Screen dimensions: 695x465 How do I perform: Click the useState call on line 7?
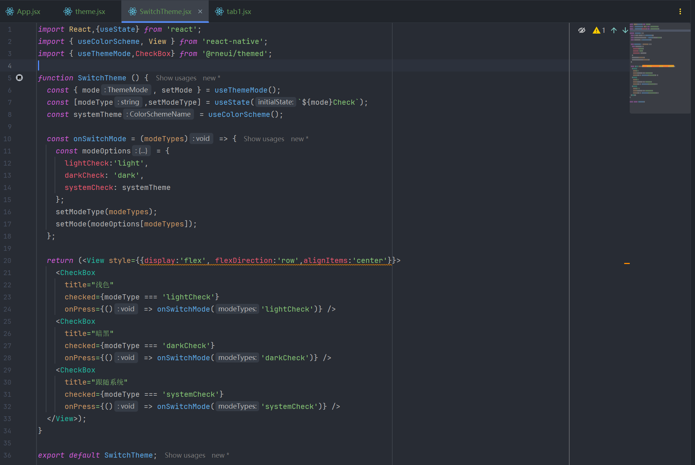tap(232, 102)
